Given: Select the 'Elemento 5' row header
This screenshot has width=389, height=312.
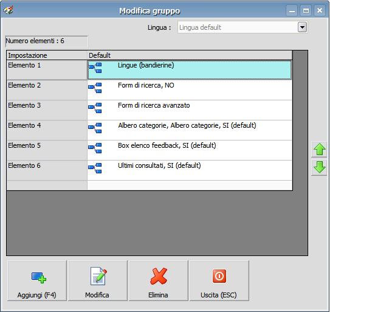Looking at the screenshot, I should (47, 150).
